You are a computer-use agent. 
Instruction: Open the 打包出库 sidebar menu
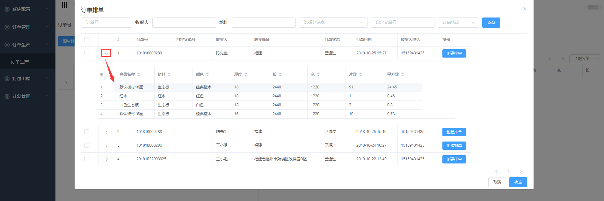click(21, 79)
